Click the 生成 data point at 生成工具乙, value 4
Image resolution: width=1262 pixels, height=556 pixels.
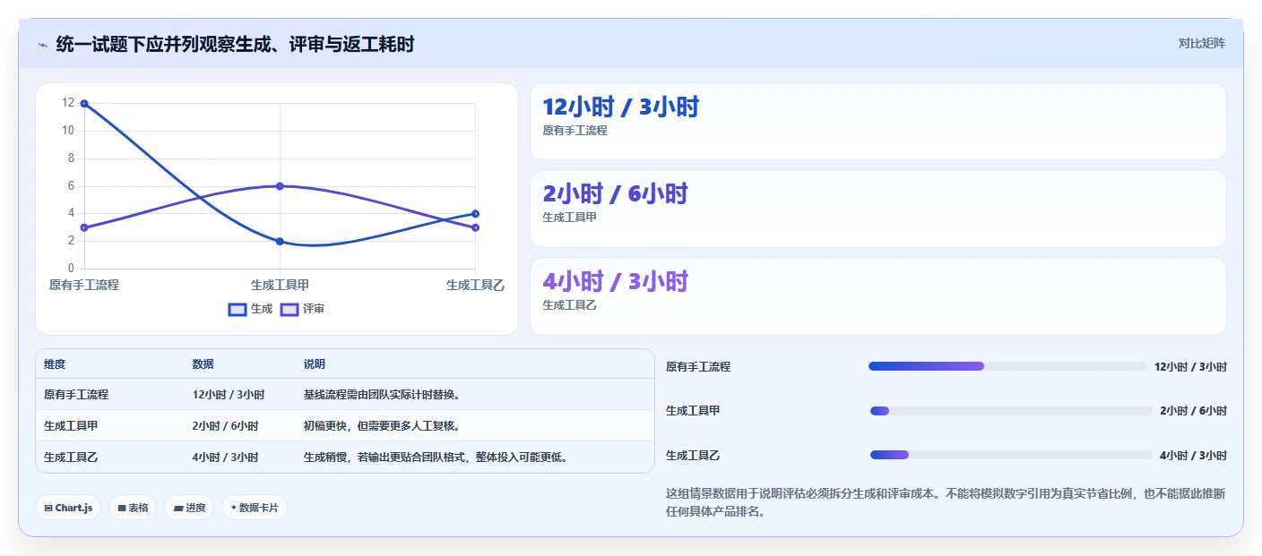[475, 214]
